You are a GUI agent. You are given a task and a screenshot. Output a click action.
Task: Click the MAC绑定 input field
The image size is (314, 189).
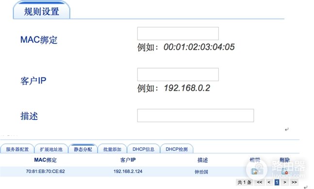pyautogui.click(x=178, y=33)
